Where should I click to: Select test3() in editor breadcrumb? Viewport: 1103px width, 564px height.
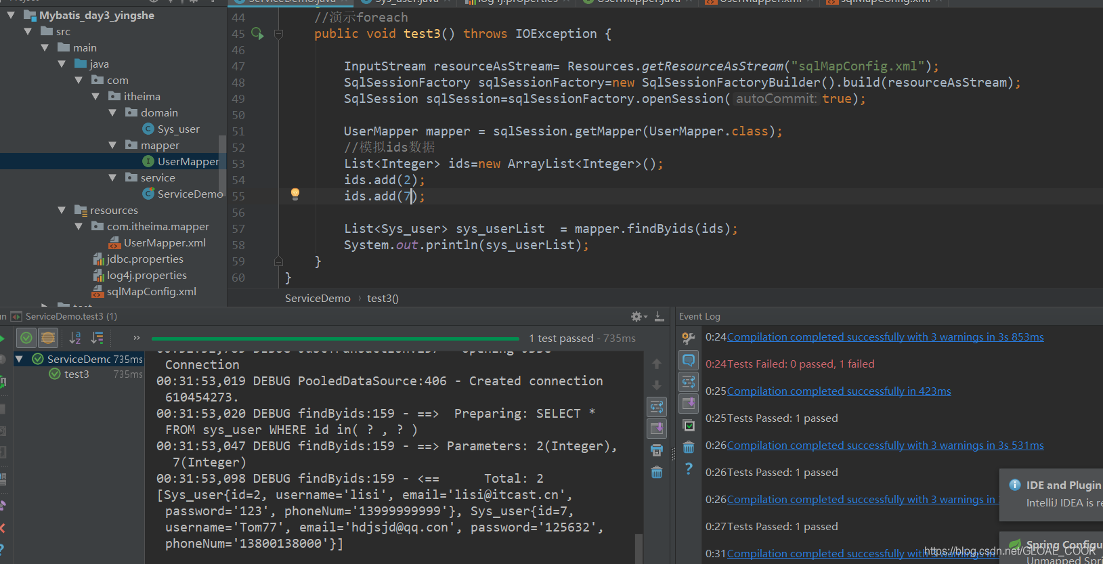click(x=383, y=299)
